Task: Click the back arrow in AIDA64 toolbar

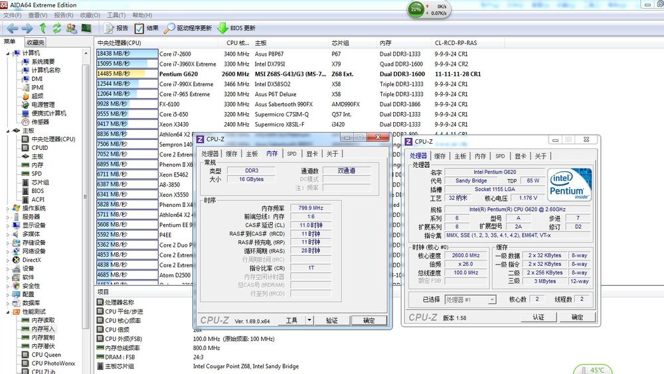Action: coord(12,29)
